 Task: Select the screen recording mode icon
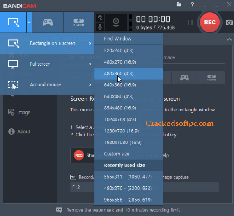13,23
